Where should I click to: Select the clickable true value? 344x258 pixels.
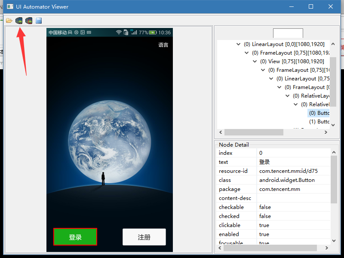point(294,225)
